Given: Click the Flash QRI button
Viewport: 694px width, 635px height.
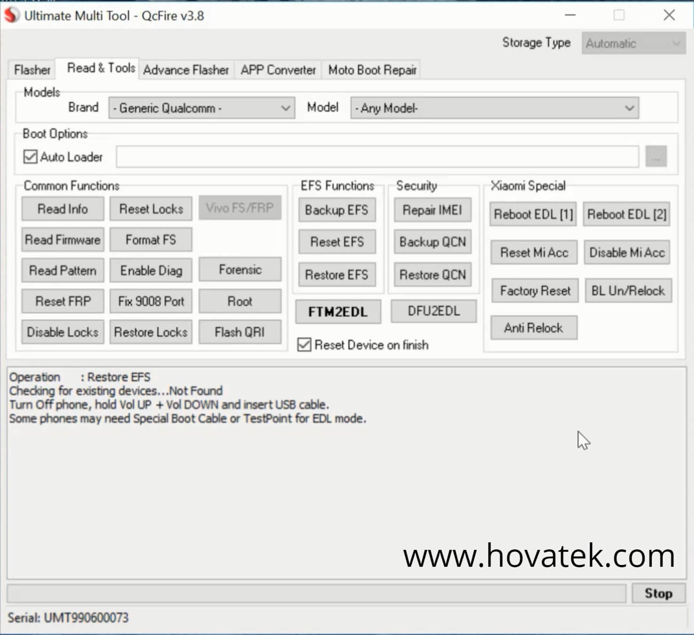Looking at the screenshot, I should click(240, 332).
